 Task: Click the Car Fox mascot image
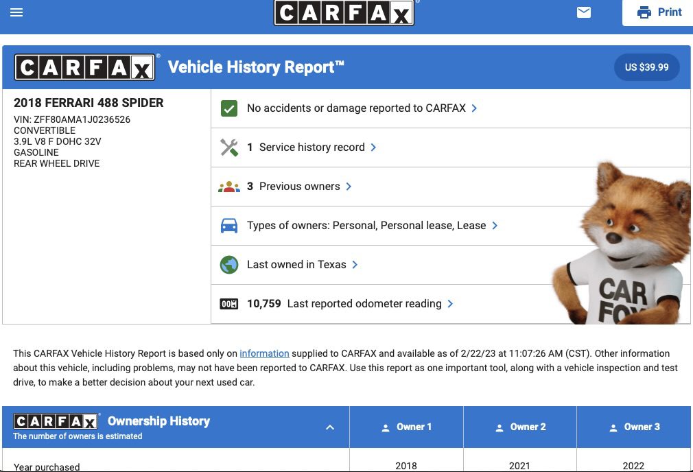point(623,244)
